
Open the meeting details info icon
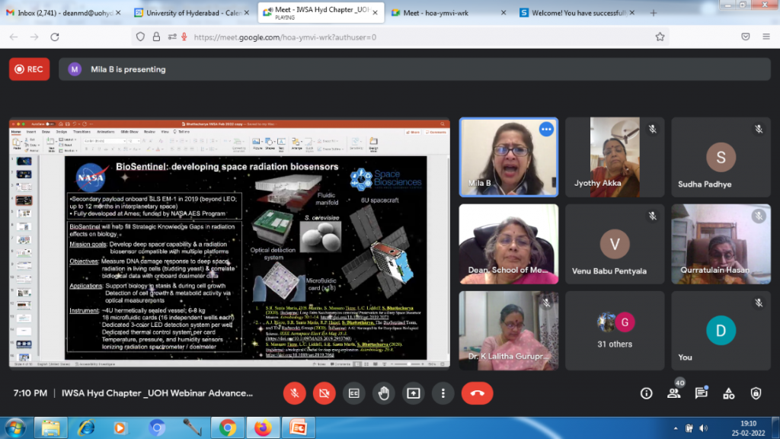tap(647, 393)
